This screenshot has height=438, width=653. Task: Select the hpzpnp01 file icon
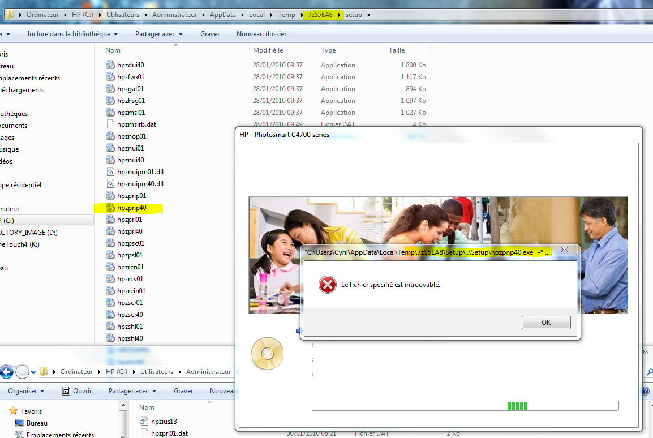coord(110,195)
